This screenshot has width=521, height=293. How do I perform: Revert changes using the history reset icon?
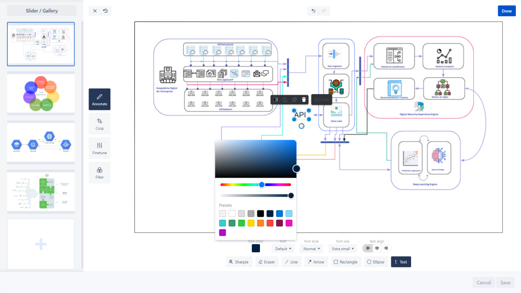click(106, 11)
